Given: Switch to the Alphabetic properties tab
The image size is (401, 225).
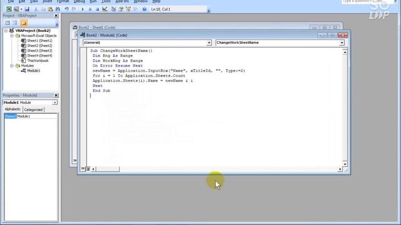Looking at the screenshot, I should [13, 109].
